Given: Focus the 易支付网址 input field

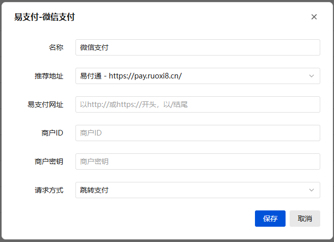Looking at the screenshot, I should coord(198,104).
